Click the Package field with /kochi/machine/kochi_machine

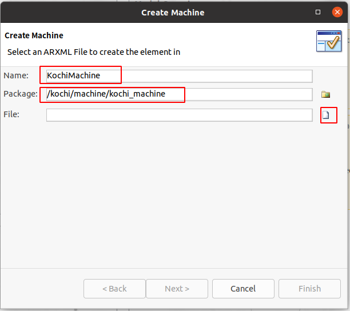click(x=180, y=94)
